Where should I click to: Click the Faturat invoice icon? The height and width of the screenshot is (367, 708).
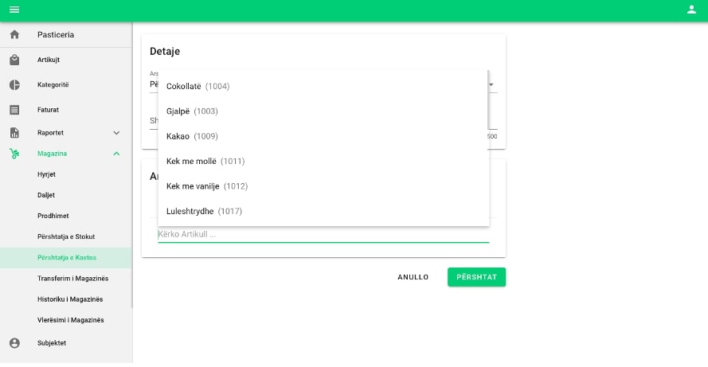tap(14, 110)
